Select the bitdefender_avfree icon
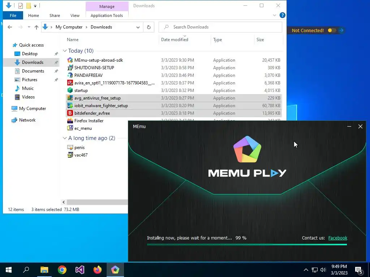 (70, 113)
